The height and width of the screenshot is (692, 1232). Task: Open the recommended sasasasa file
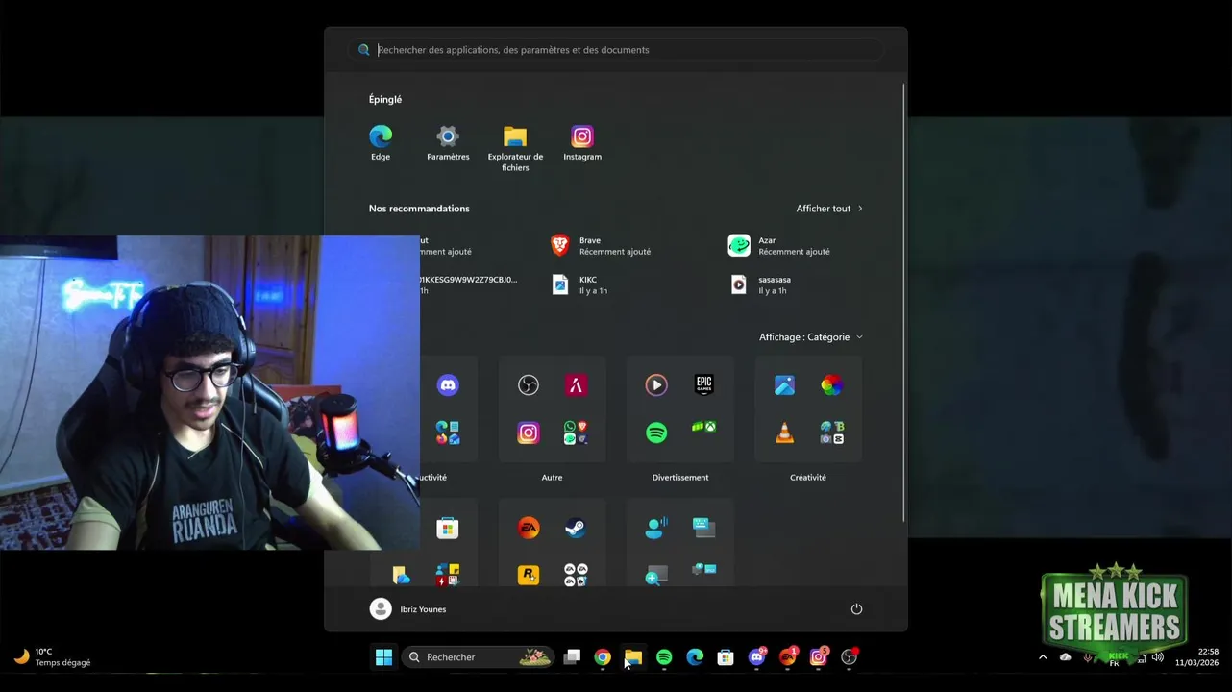pyautogui.click(x=761, y=284)
